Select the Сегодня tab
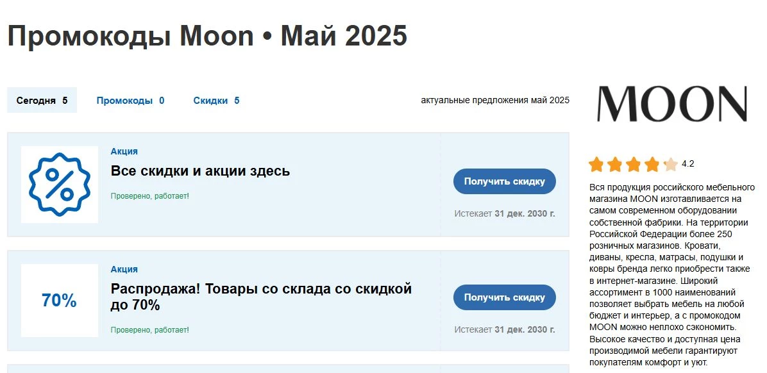767x373 pixels. click(x=41, y=99)
